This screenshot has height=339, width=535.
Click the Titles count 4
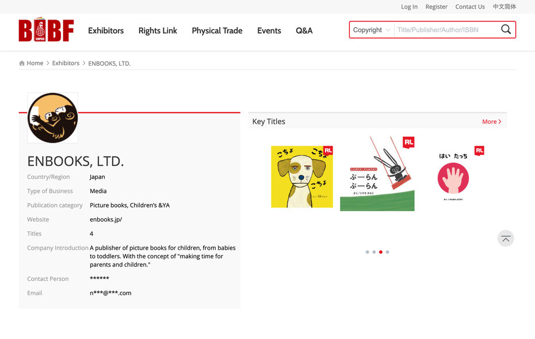coord(91,234)
